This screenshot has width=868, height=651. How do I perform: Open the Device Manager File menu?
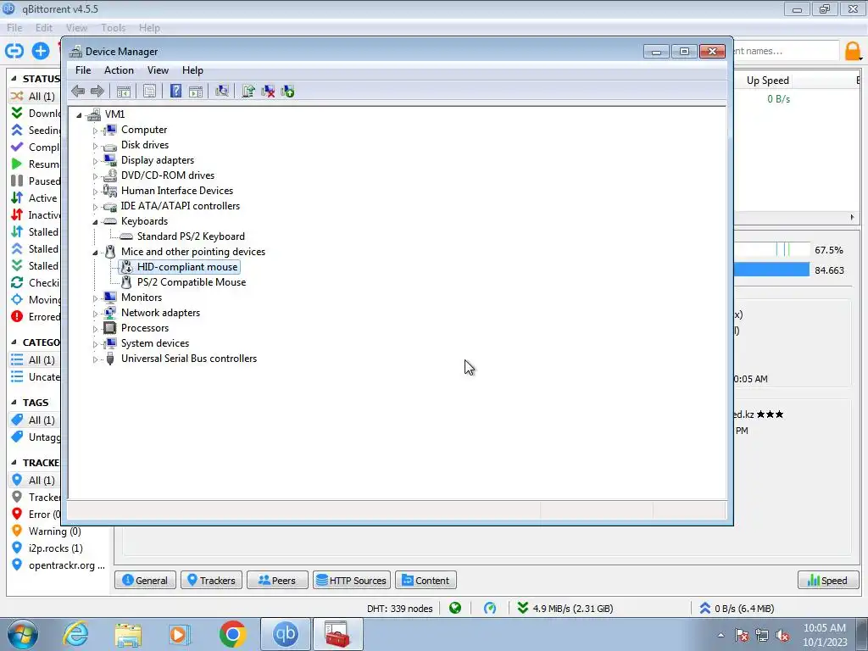[x=83, y=70]
